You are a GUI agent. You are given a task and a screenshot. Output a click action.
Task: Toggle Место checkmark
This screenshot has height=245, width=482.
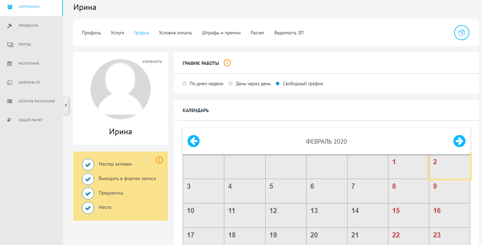coord(88,208)
